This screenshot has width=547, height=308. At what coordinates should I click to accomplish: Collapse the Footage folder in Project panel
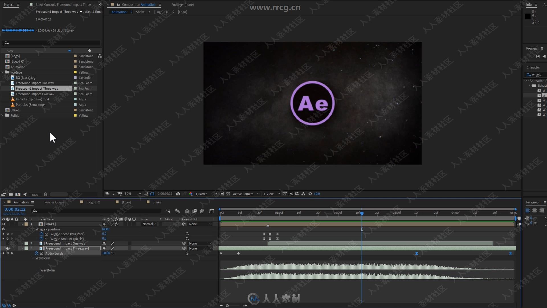click(3, 72)
